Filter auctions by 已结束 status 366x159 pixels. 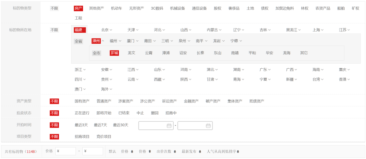click(x=124, y=113)
